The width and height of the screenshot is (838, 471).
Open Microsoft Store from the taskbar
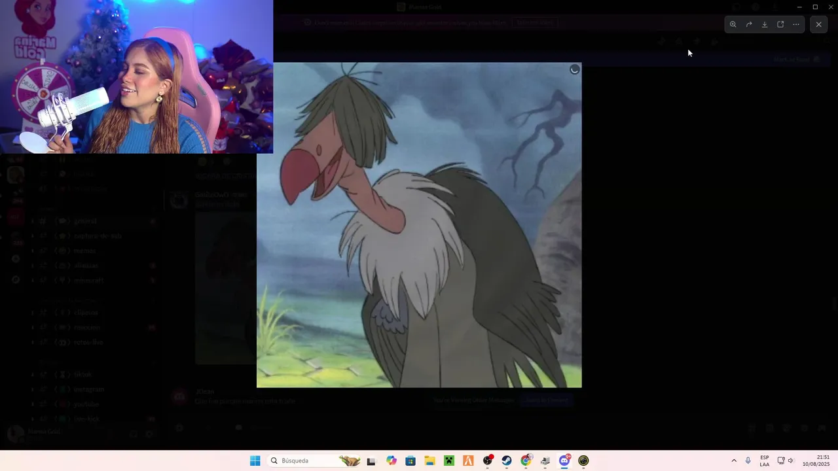pyautogui.click(x=410, y=461)
